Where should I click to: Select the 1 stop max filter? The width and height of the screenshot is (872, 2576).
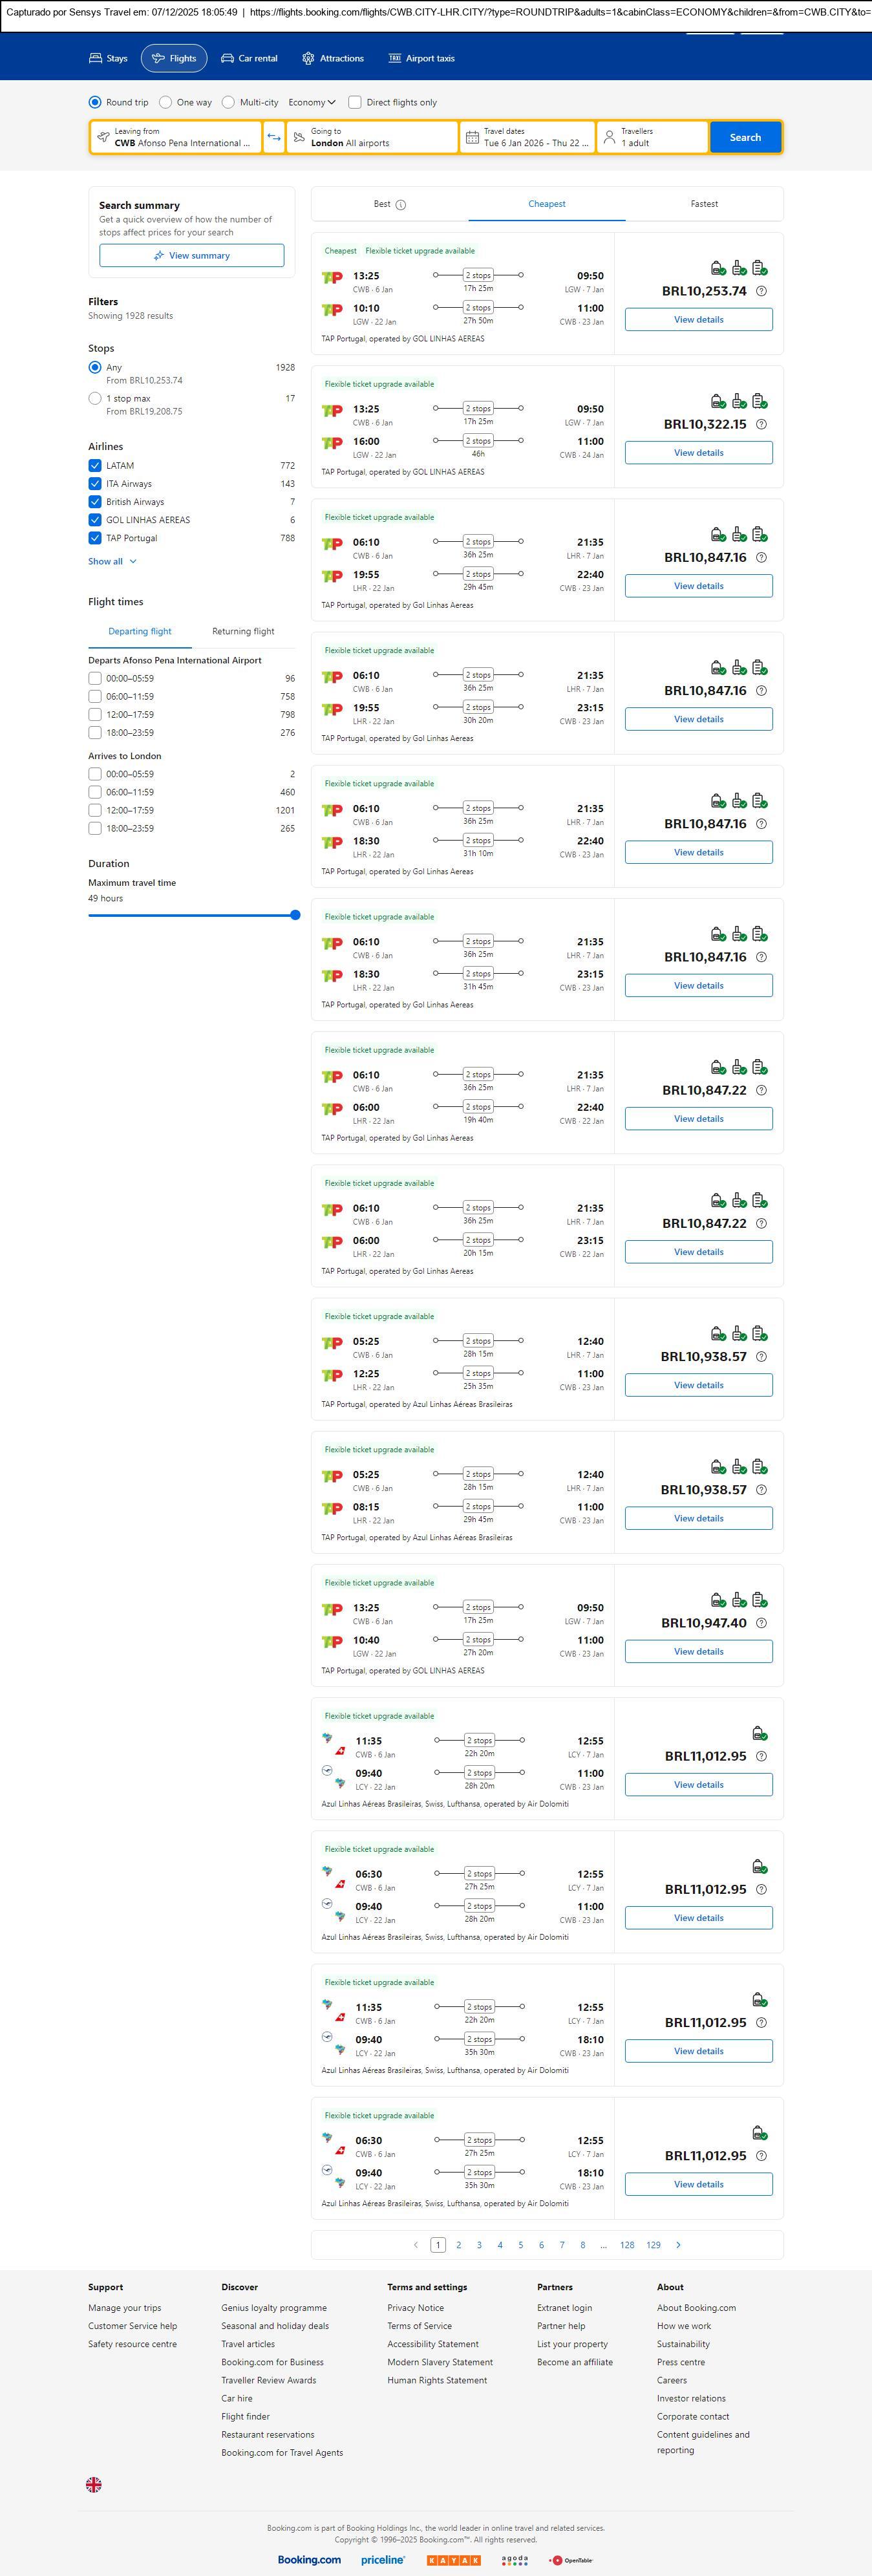tap(95, 398)
